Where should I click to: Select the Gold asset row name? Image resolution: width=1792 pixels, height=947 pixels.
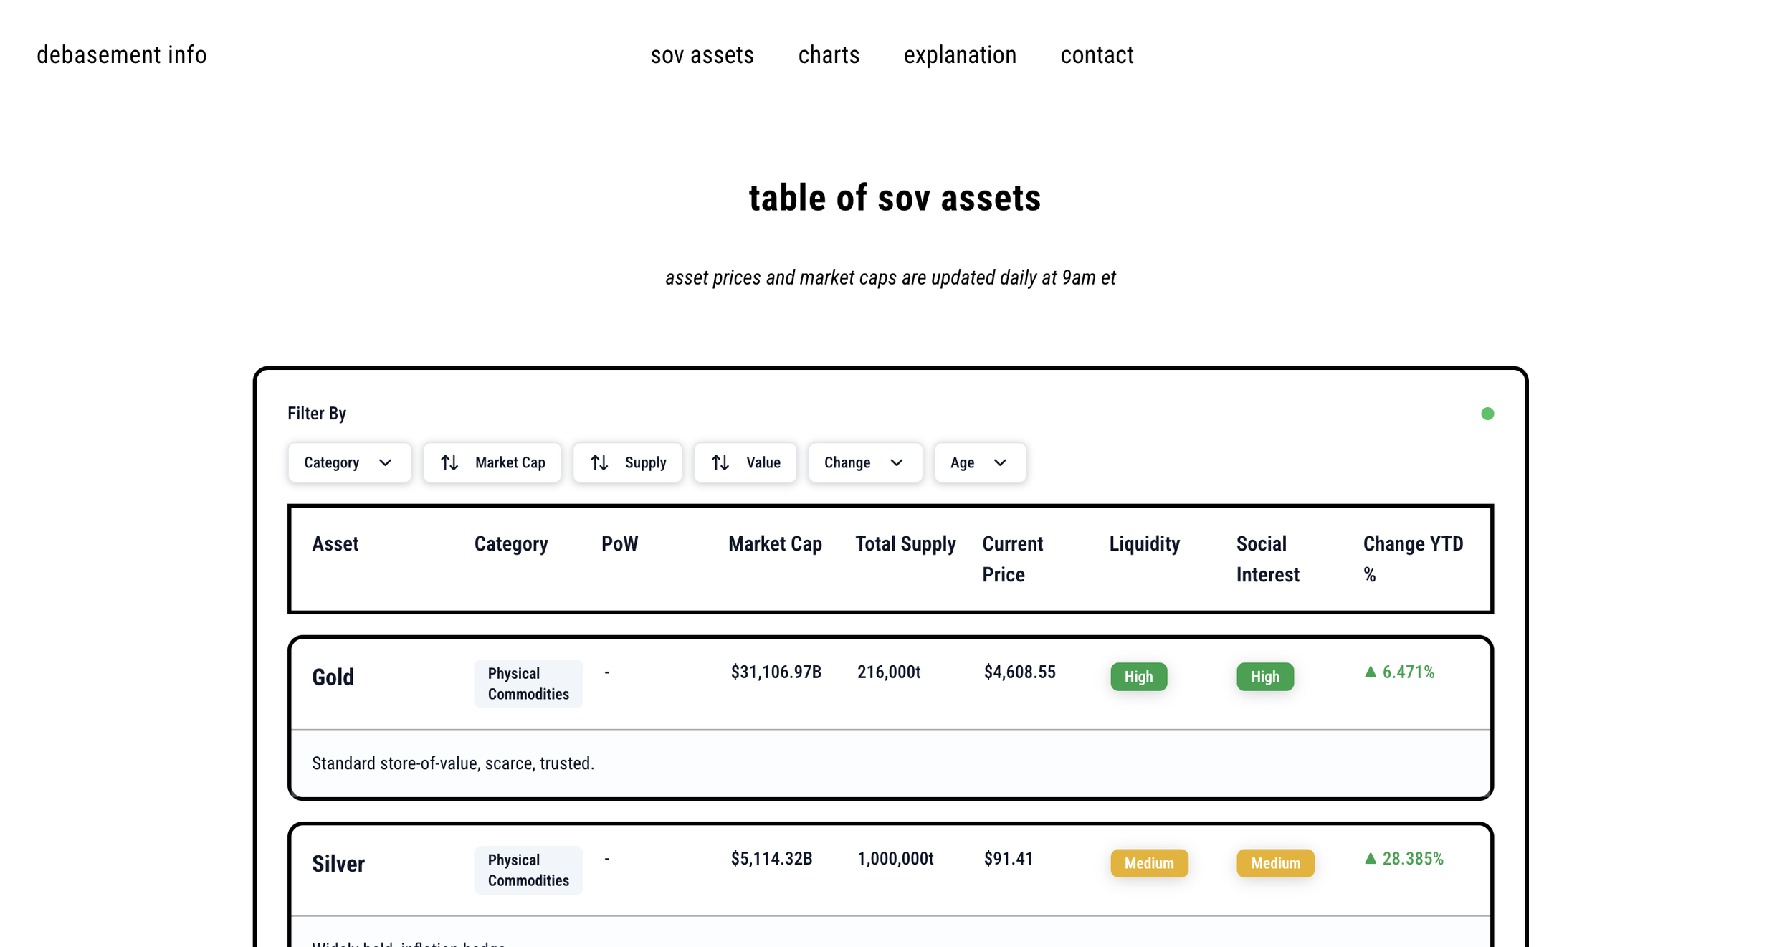point(333,677)
